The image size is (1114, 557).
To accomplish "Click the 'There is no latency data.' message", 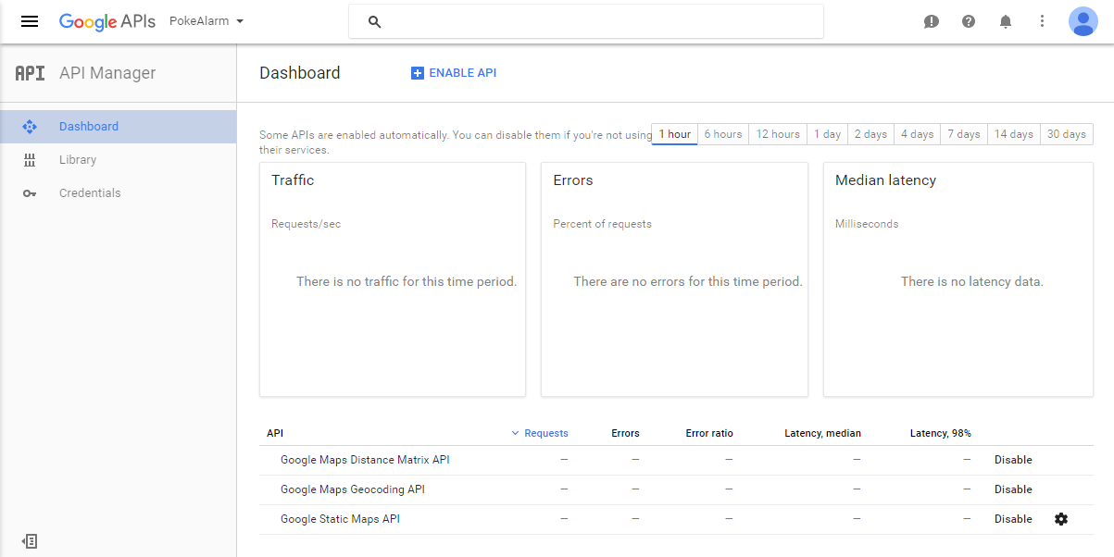I will 972,281.
